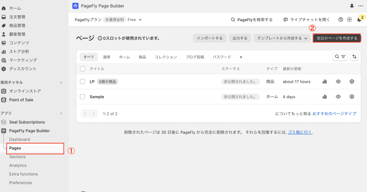Screen dimensions: 367x192
Task: Open the help question mark icon
Action: tap(341, 20)
